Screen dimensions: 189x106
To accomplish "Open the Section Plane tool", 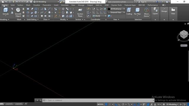I will (x=80, y=12).
